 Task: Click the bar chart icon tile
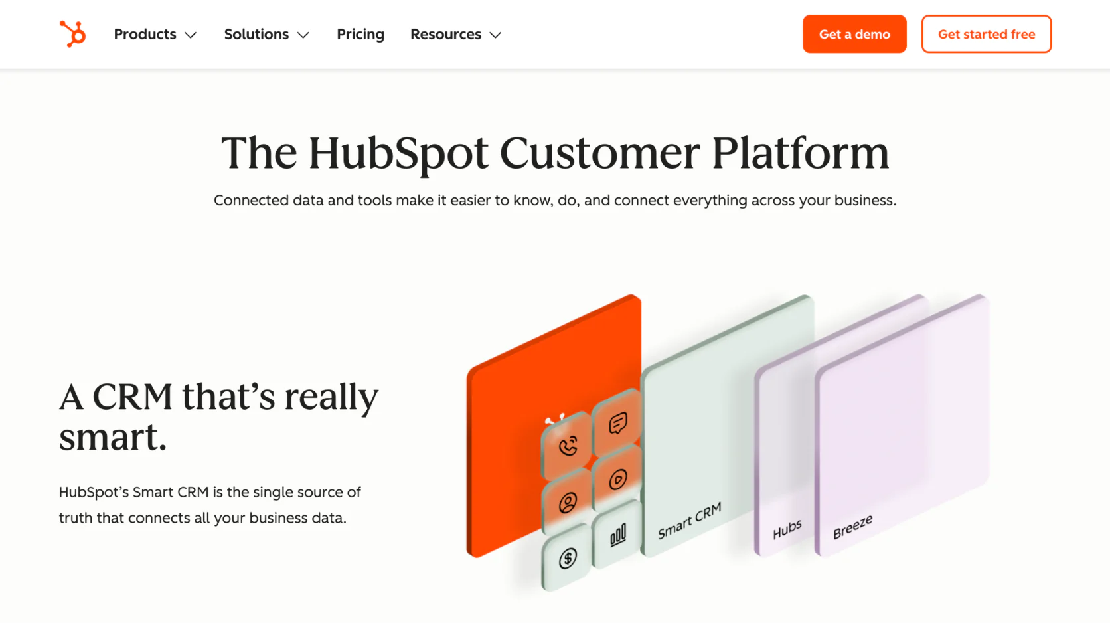pos(617,535)
